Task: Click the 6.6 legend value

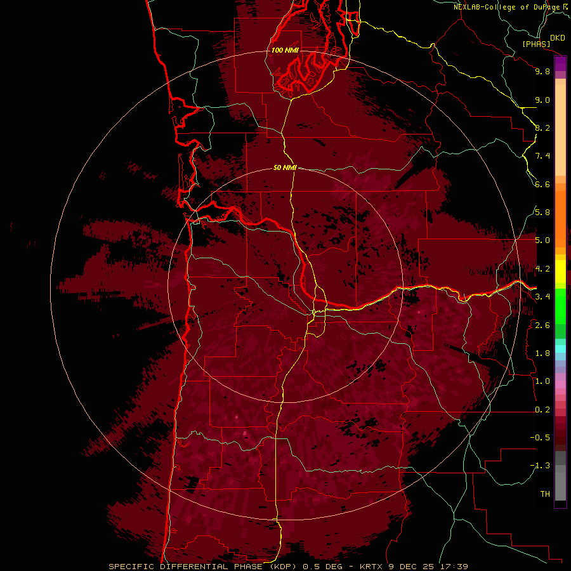Action: pyautogui.click(x=542, y=184)
